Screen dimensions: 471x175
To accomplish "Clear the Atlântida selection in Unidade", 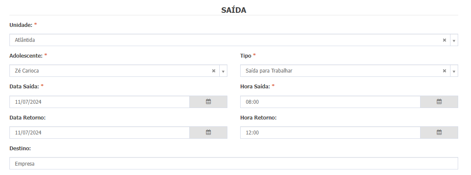I will pos(444,40).
